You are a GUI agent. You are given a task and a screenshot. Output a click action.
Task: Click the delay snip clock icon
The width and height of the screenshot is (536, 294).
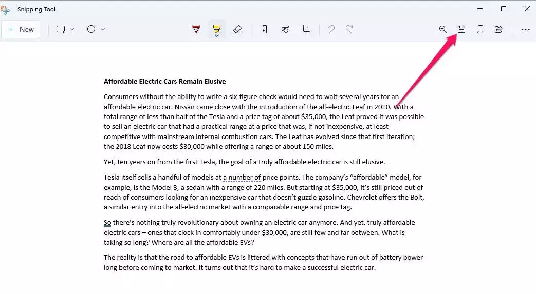(x=91, y=29)
